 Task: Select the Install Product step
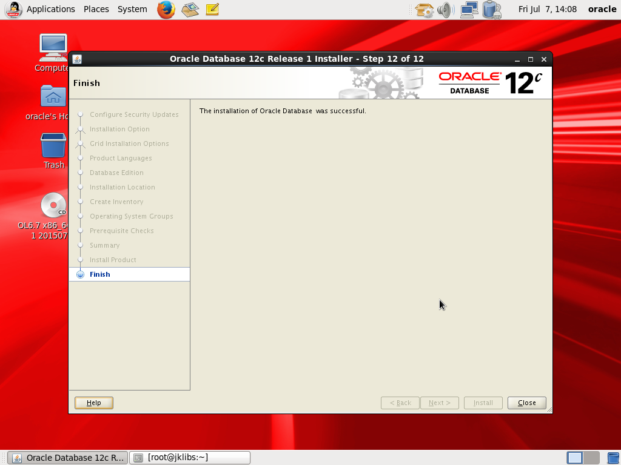[113, 260]
